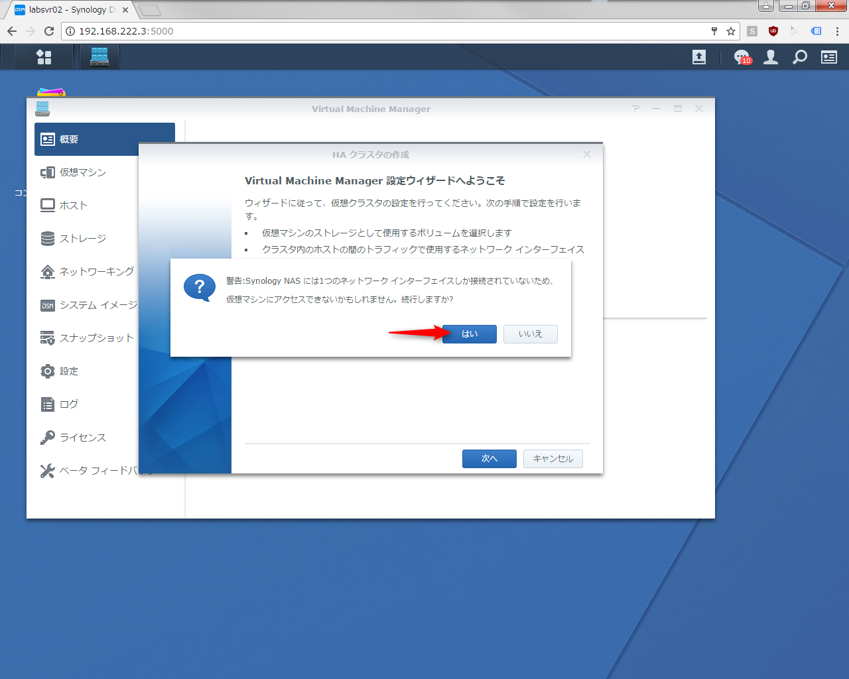
Task: Click the blue question mark warning icon
Action: [200, 288]
